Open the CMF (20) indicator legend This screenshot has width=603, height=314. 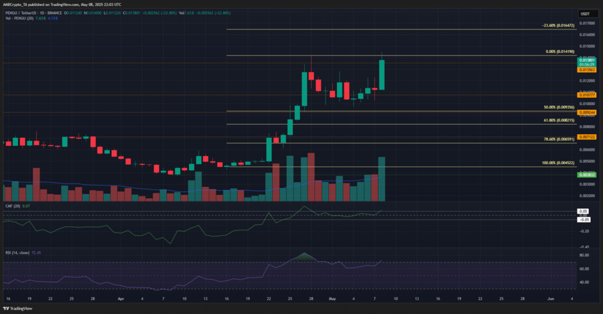[13, 206]
